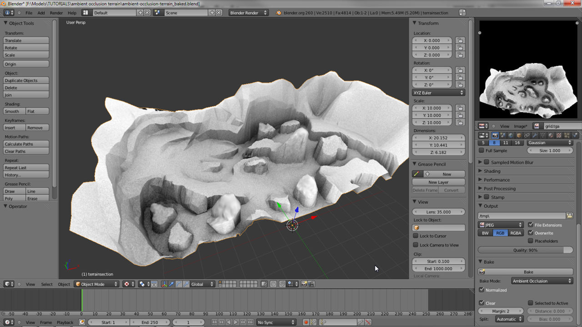Apply Smooth shading from Object Tools
The height and width of the screenshot is (327, 582).
[x=14, y=111]
